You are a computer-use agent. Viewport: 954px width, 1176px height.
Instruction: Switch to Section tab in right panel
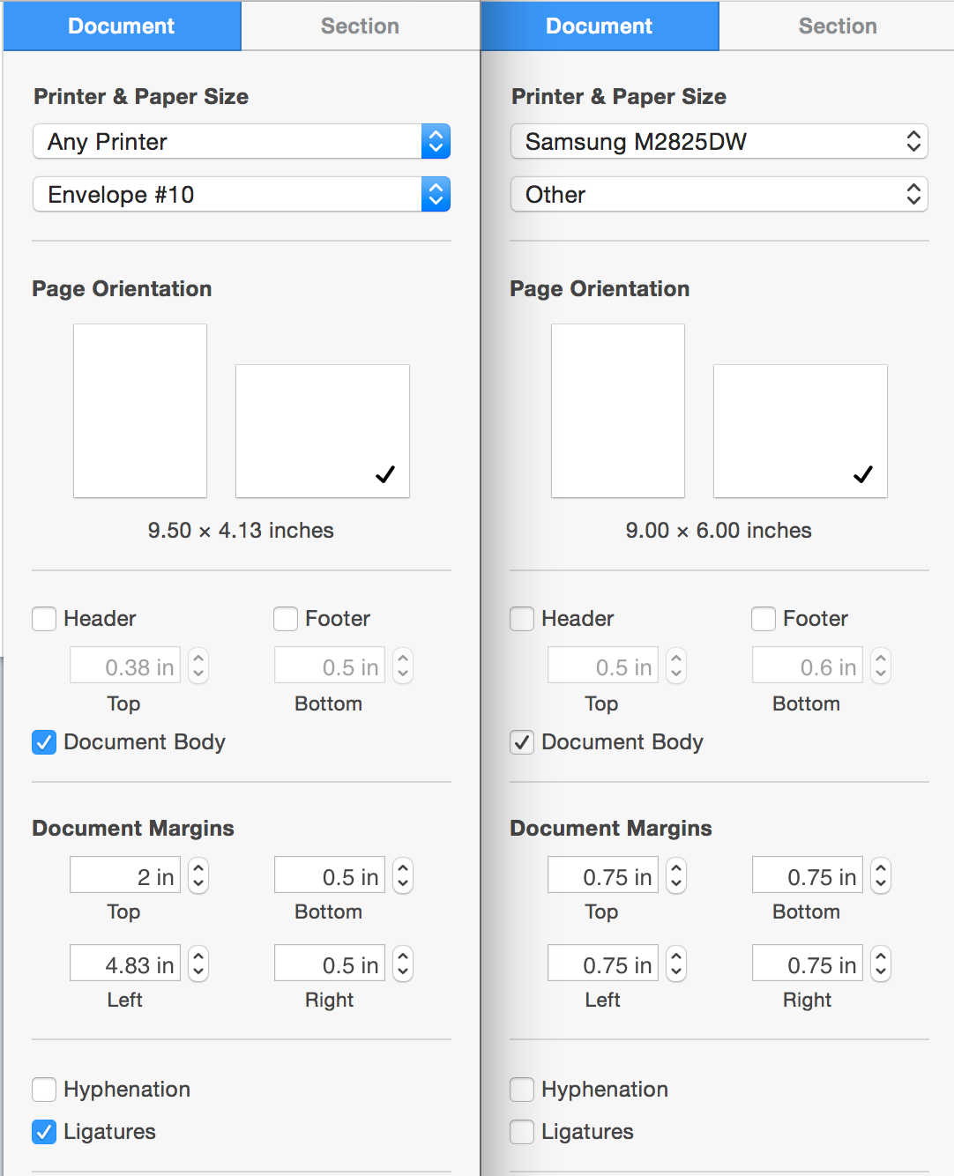838,26
